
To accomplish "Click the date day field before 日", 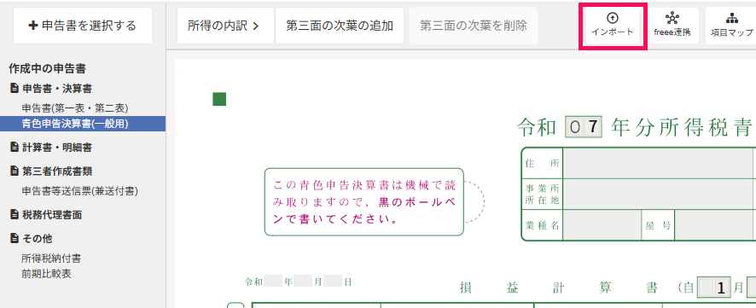I will click(x=333, y=282).
